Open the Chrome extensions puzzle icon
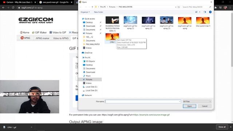Screen dimensions: 233x131 [216, 8]
